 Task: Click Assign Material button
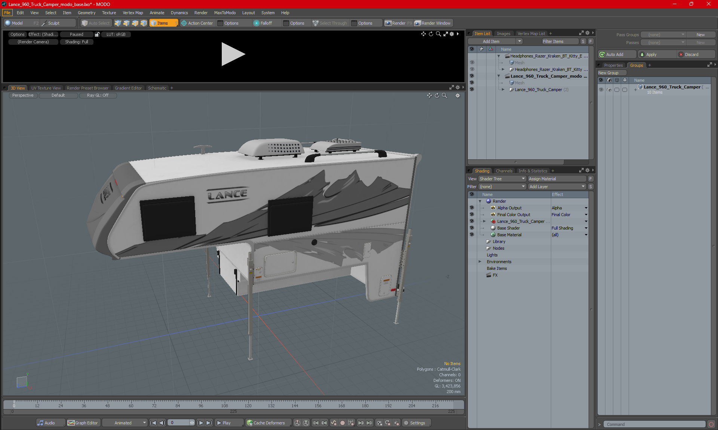[557, 179]
